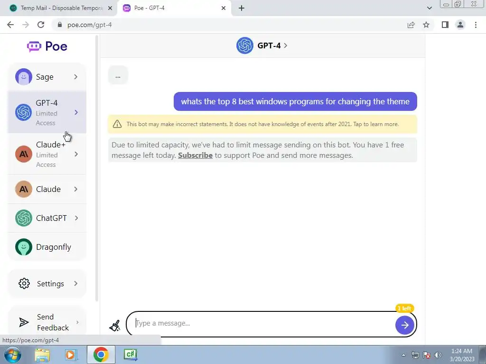Show hidden tray icons arrow

[403, 355]
